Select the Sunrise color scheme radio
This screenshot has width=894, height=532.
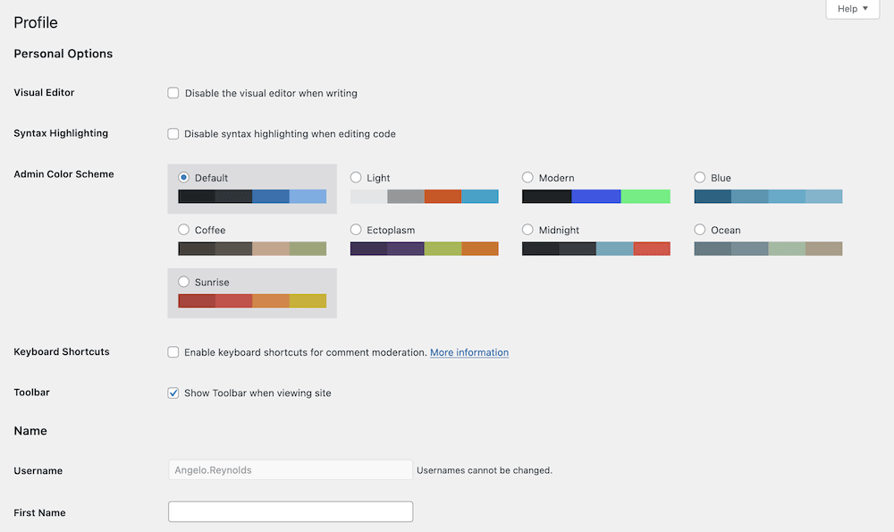click(x=183, y=282)
